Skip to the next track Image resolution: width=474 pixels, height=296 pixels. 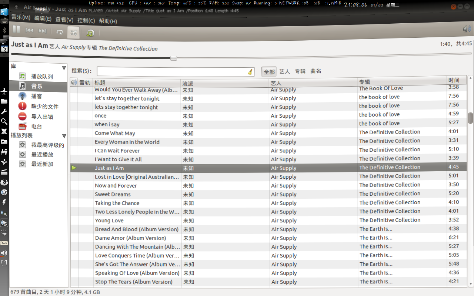[43, 31]
